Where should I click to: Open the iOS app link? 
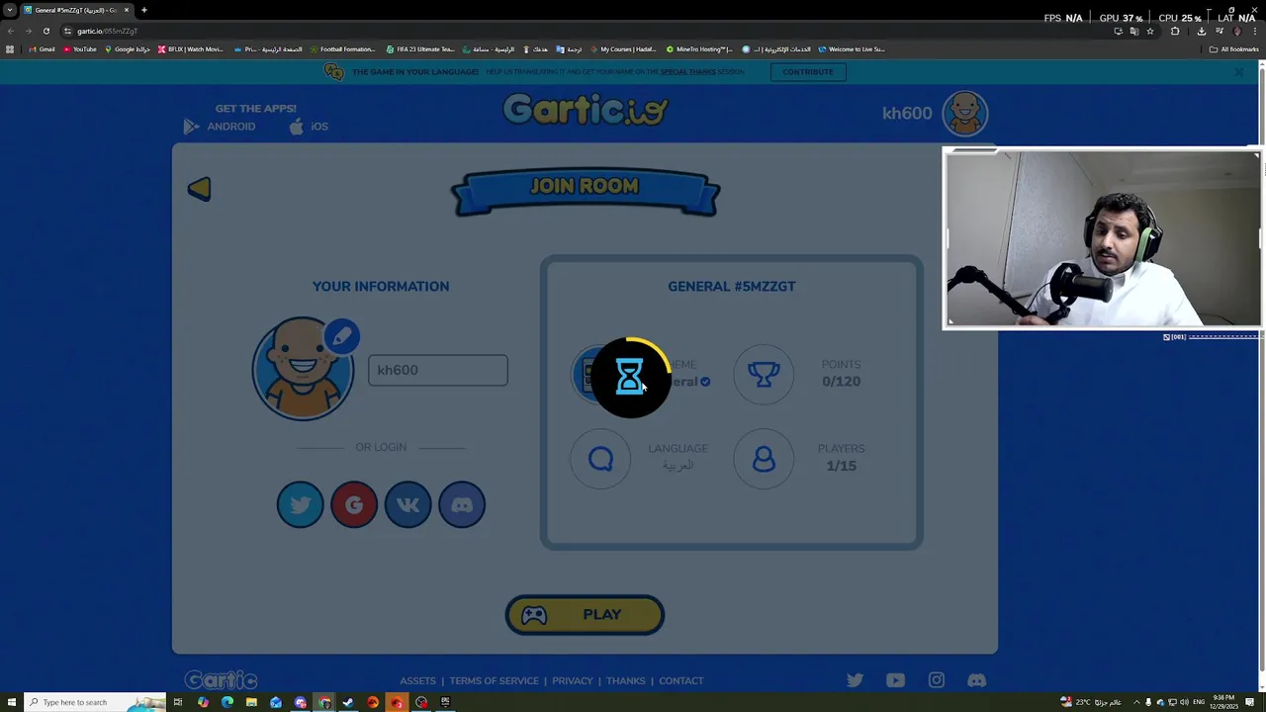tap(309, 127)
